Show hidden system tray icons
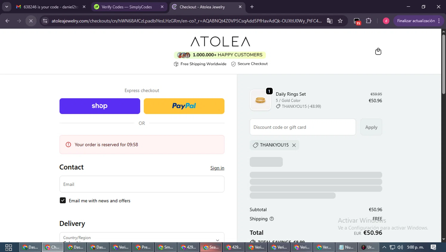Viewport: 446px width, 252px height. pyautogui.click(x=384, y=247)
